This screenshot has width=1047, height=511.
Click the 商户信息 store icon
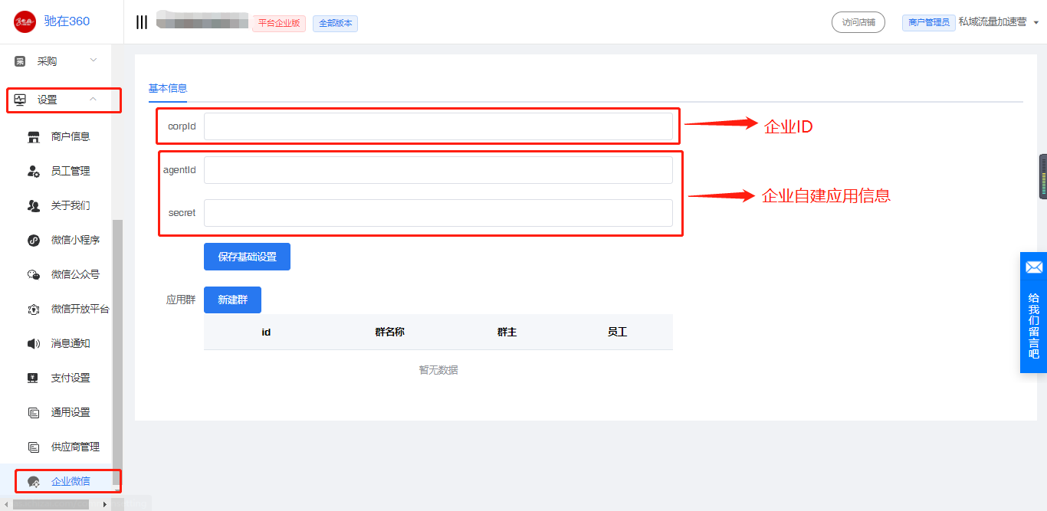pos(34,137)
